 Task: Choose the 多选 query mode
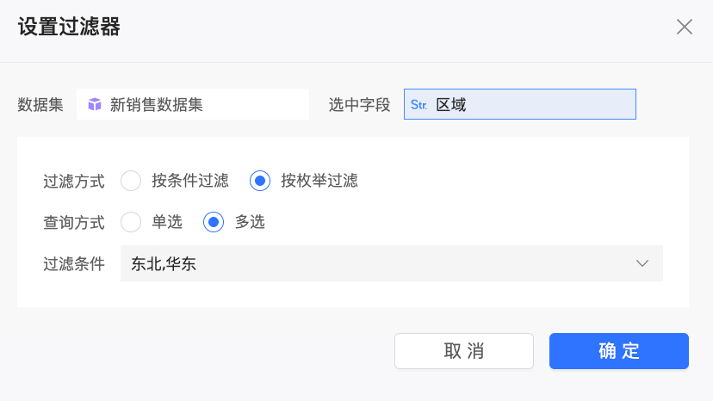[x=214, y=222]
